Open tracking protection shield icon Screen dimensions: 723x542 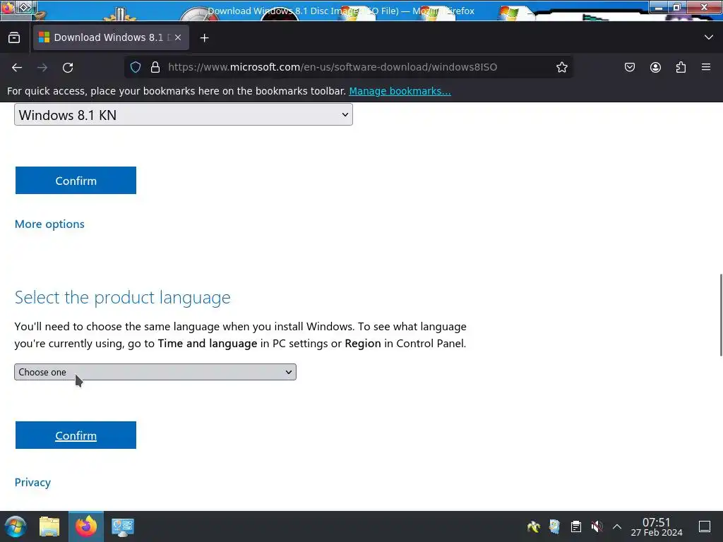[135, 67]
